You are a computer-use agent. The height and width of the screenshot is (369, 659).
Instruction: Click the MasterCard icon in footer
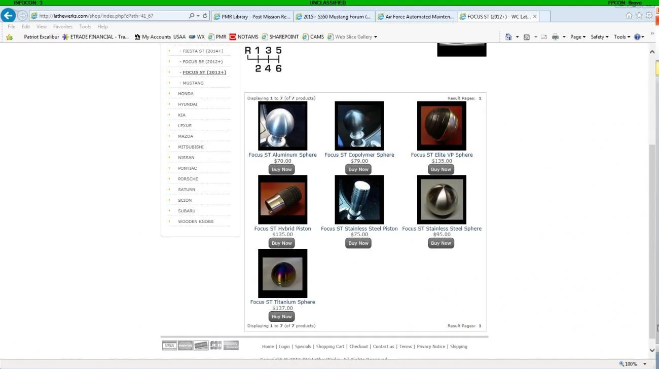[x=185, y=346]
